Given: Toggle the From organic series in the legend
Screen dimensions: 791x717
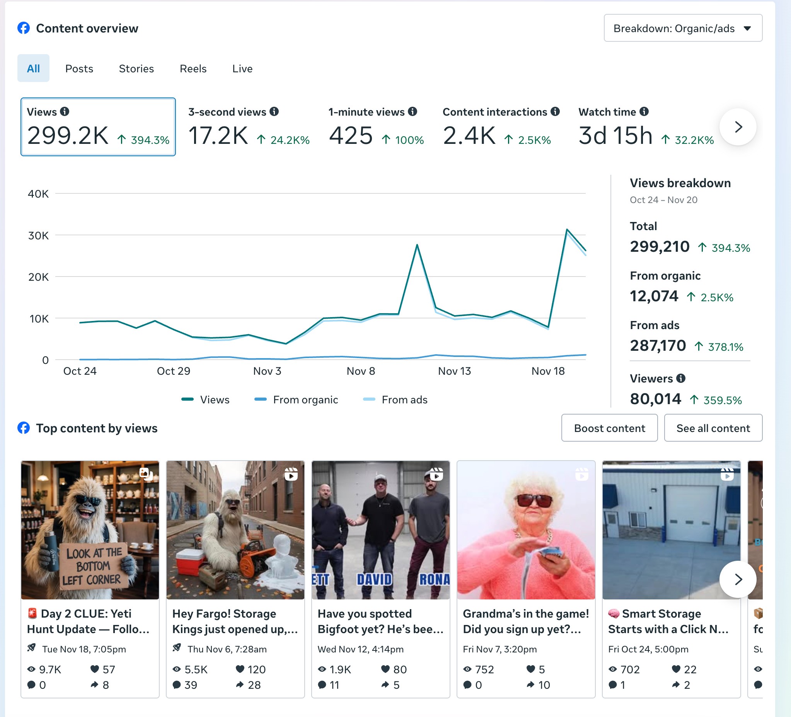Looking at the screenshot, I should coord(296,399).
